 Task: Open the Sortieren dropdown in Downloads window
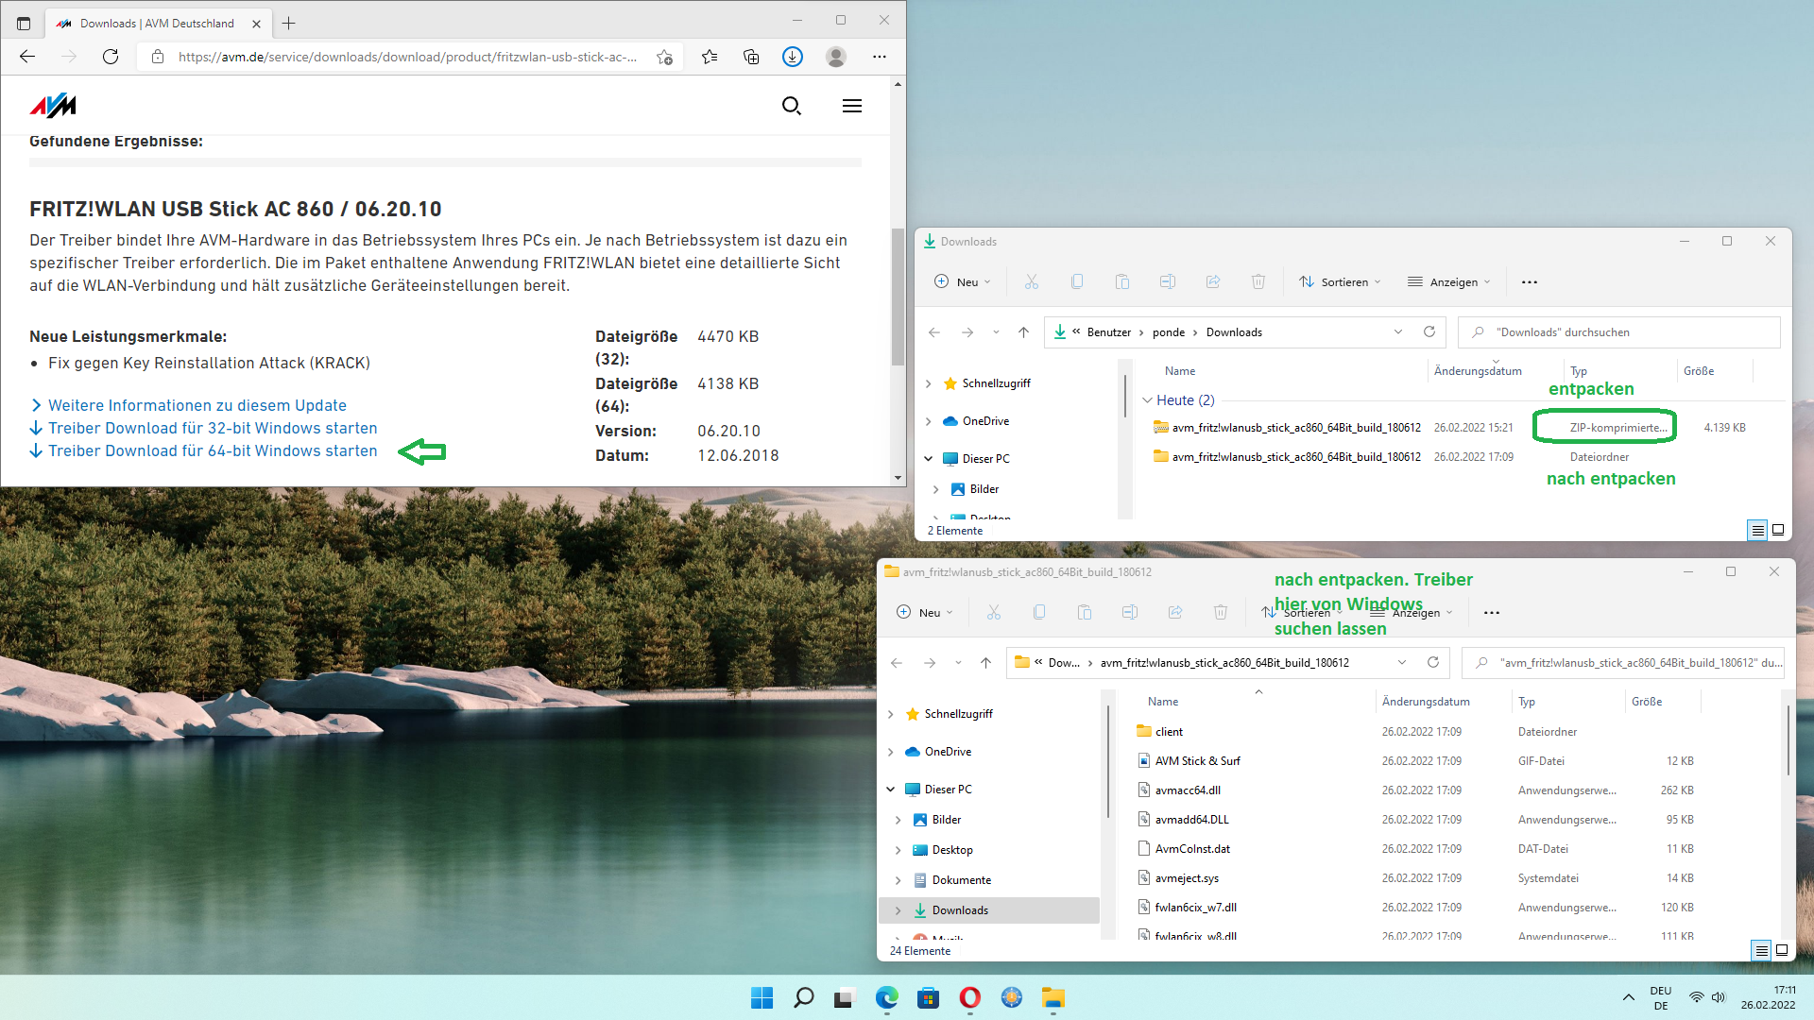pos(1340,281)
